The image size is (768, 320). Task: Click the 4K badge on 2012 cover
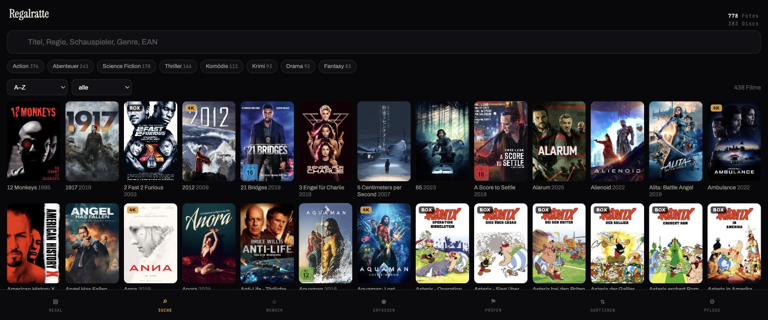pyautogui.click(x=191, y=108)
